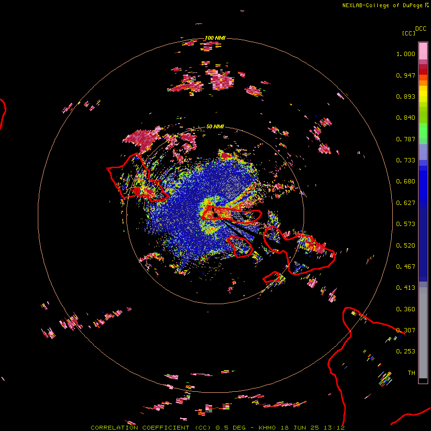This screenshot has width=431, height=431.
Task: Click the 100 NMI range ring label
Action: click(215, 38)
